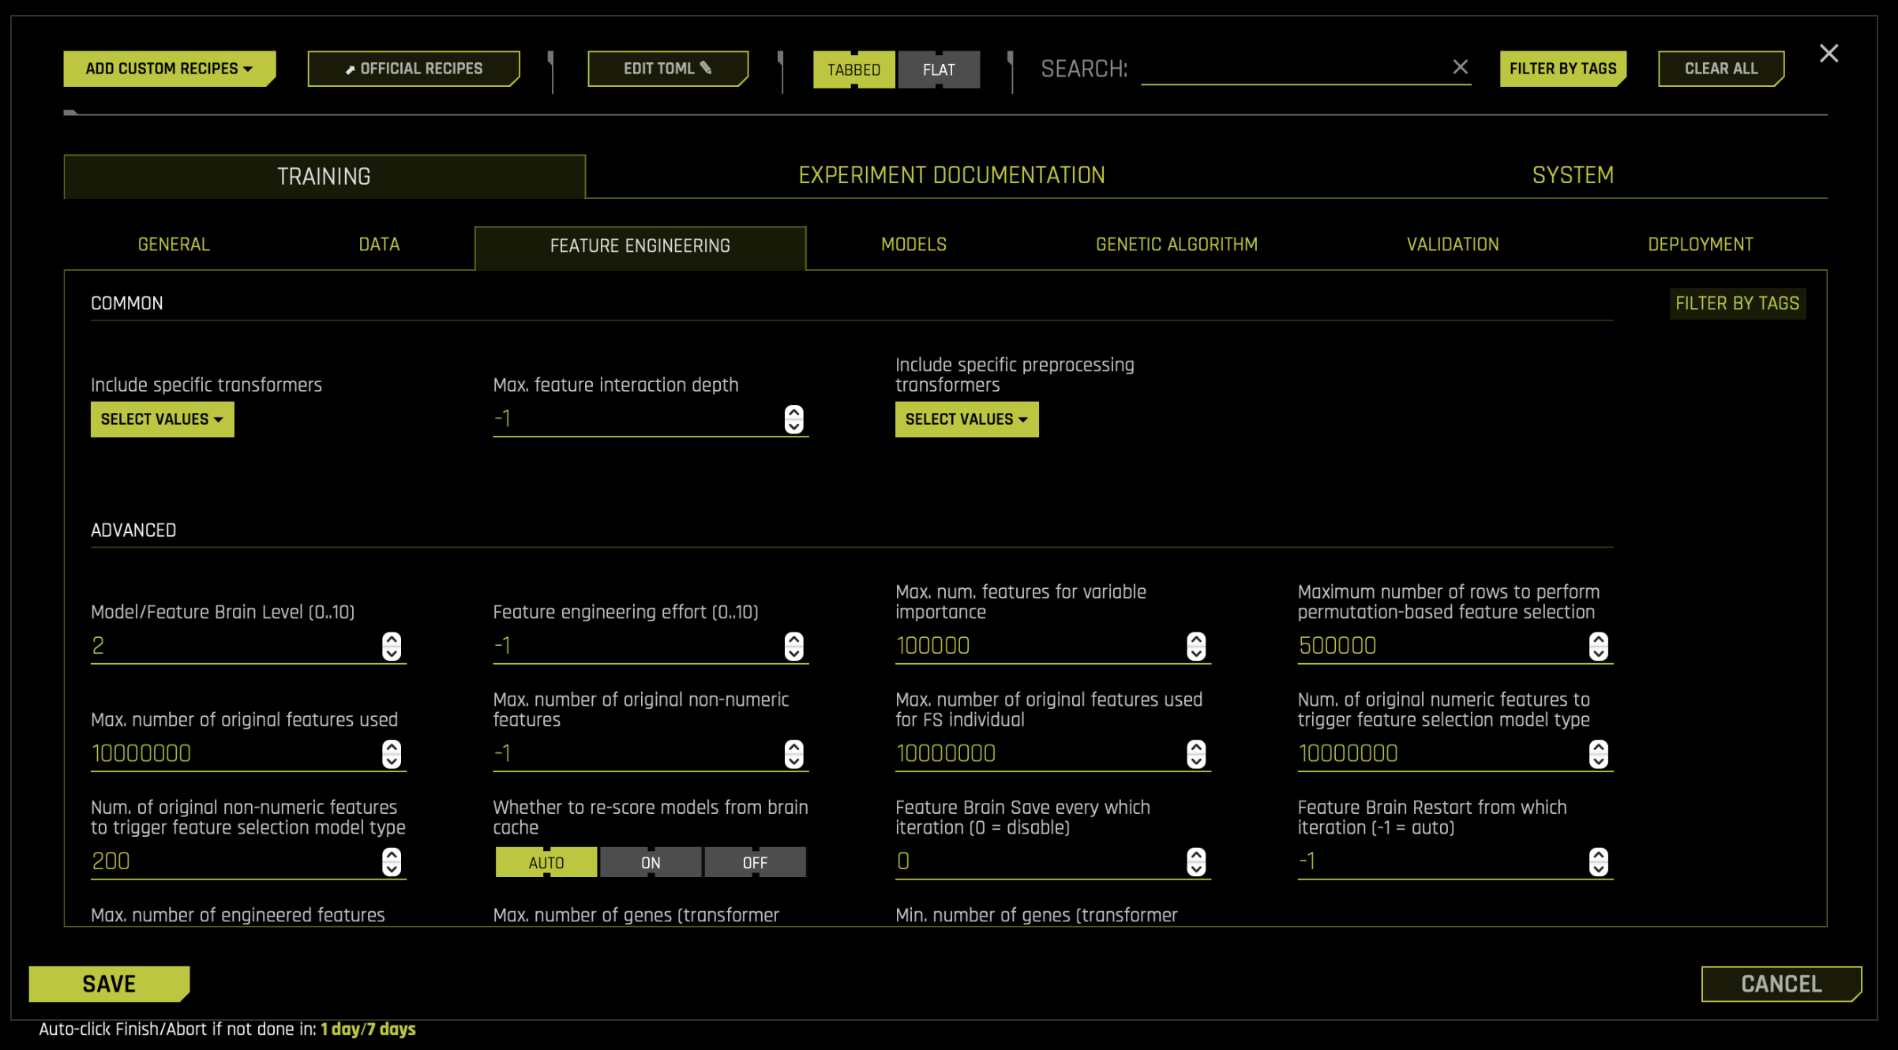Click the Save button
The width and height of the screenshot is (1898, 1050).
point(109,984)
